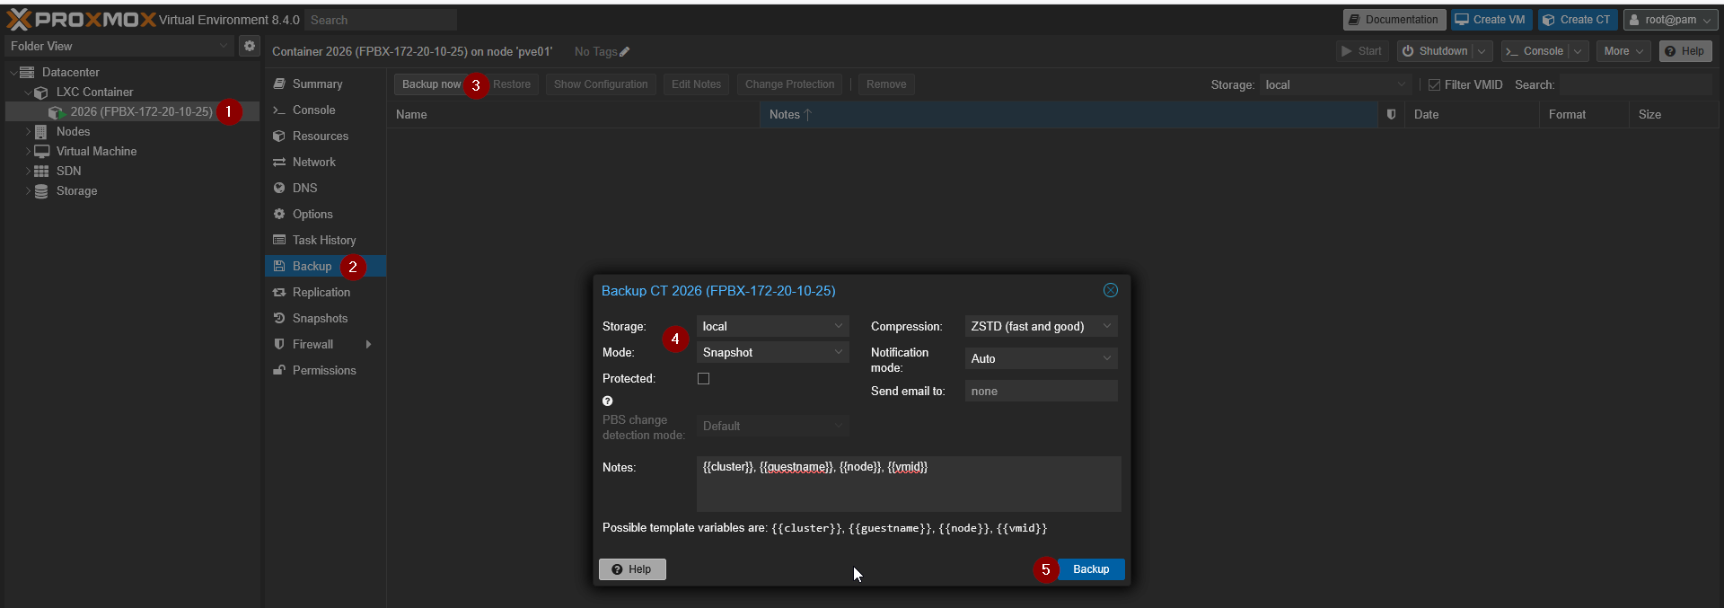This screenshot has height=608, width=1724.
Task: Close the Backup CT dialog
Action: (x=1111, y=290)
